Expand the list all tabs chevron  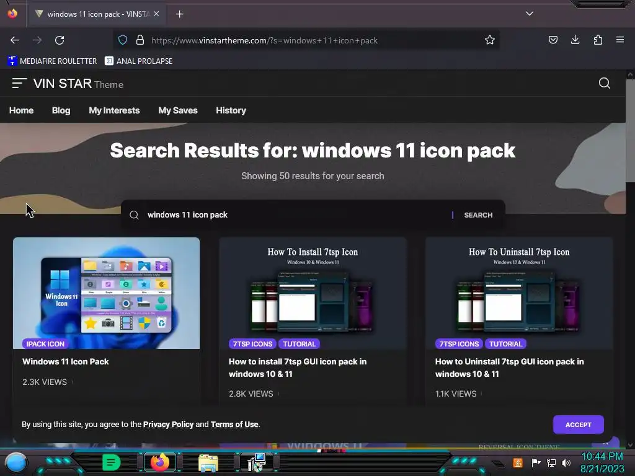point(530,14)
